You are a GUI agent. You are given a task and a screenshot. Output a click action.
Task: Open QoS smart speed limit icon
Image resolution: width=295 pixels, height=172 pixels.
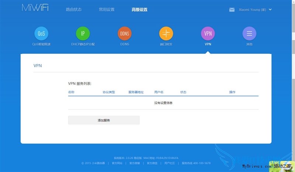[41, 34]
